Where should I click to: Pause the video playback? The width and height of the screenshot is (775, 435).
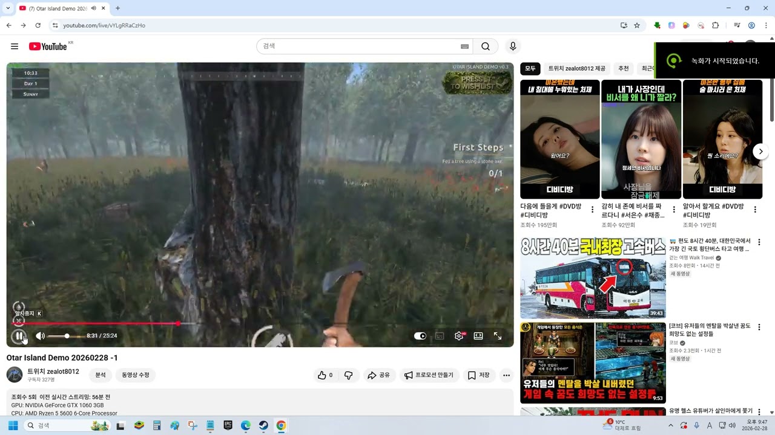point(19,336)
